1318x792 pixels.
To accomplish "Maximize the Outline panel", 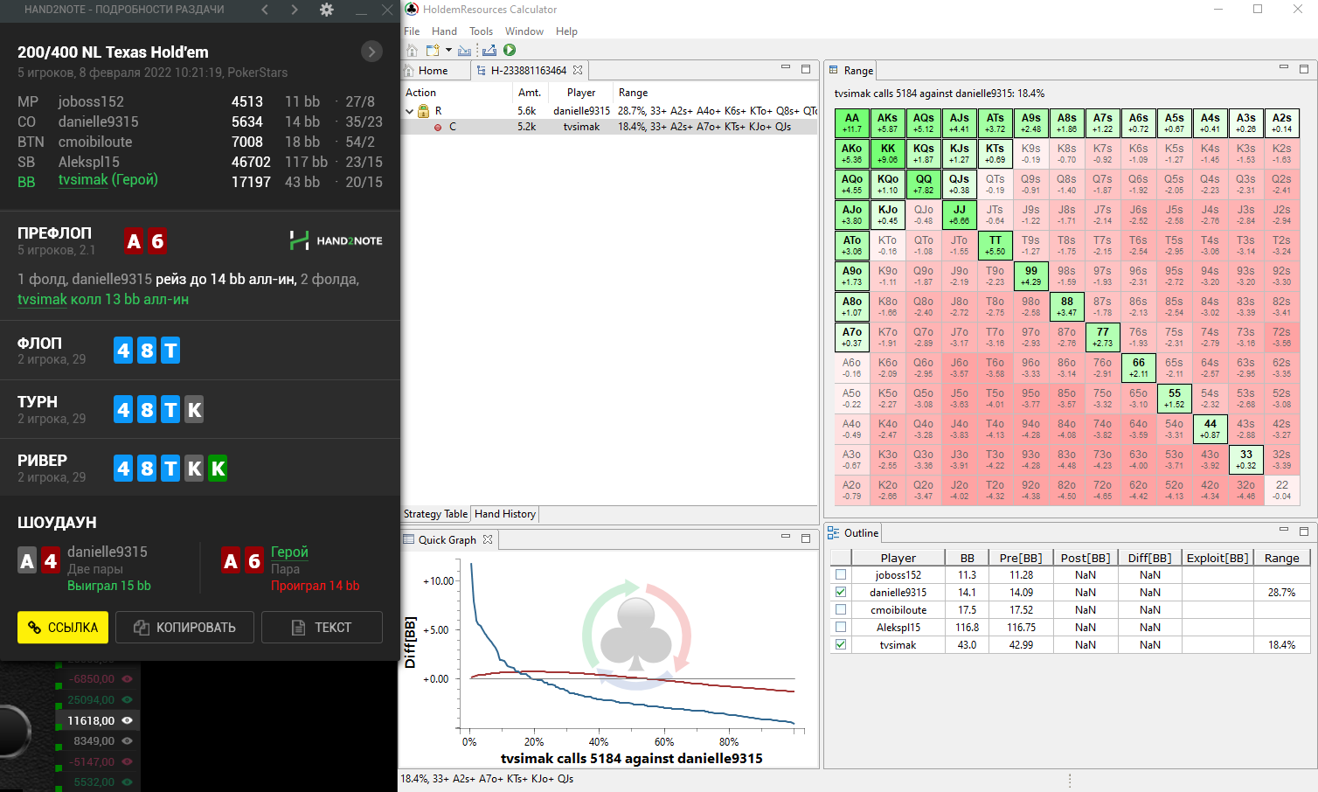I will pos(1304,531).
